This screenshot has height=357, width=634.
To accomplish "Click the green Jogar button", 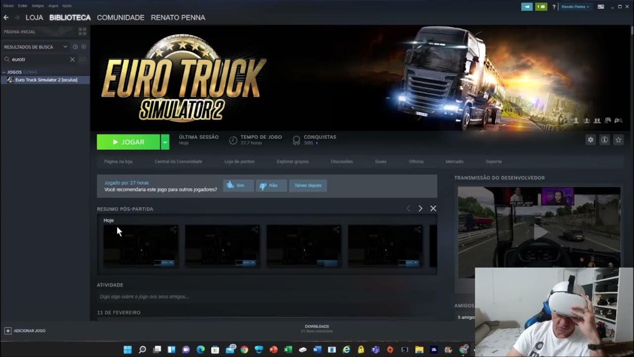I will click(x=128, y=142).
